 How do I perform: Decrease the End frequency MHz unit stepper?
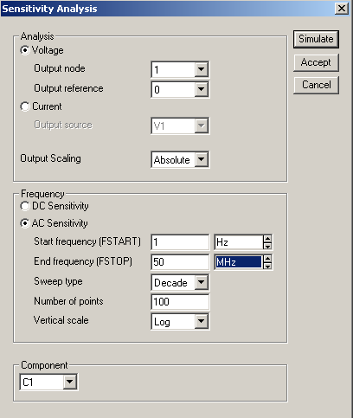(x=267, y=266)
